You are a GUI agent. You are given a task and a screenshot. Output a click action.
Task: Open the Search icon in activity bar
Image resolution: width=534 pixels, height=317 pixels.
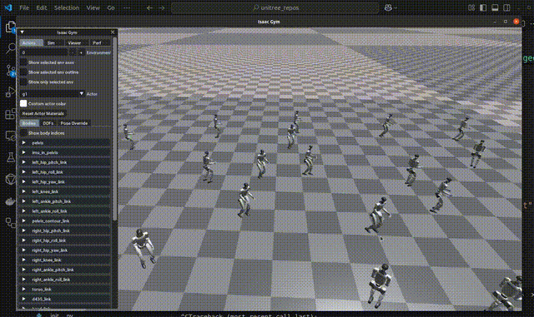pos(10,48)
